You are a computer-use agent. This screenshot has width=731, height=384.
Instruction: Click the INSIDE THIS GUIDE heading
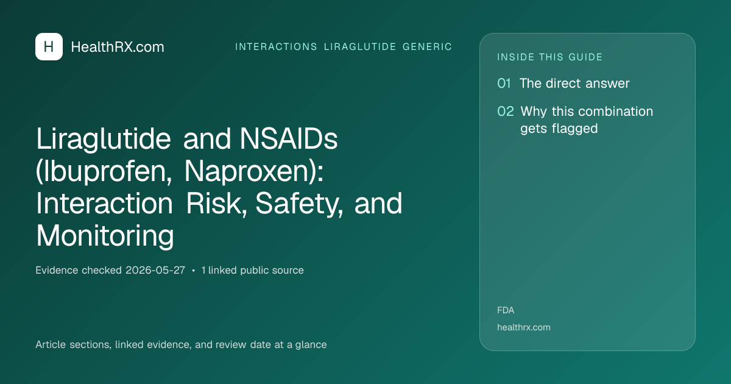click(550, 57)
